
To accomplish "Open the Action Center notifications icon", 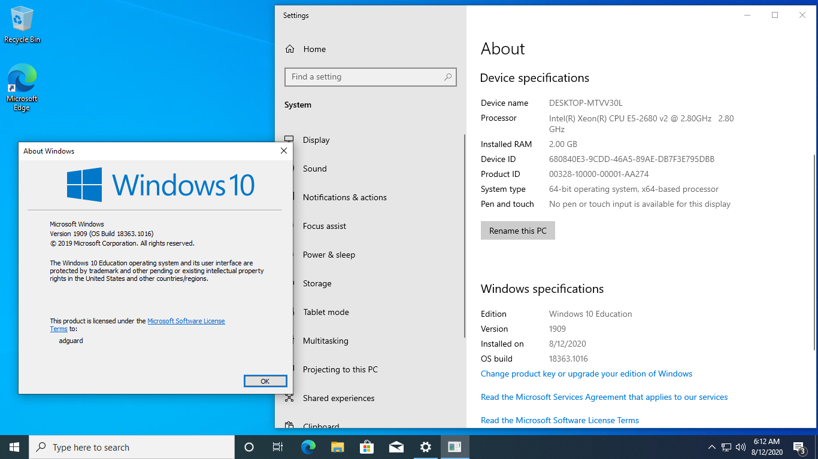I will 799,447.
